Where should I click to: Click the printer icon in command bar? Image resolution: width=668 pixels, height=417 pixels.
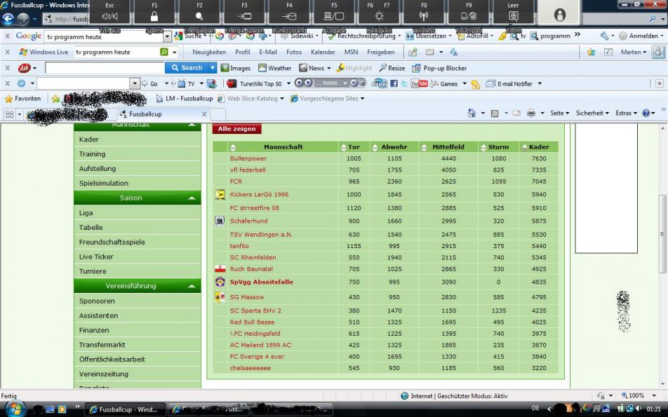click(531, 114)
